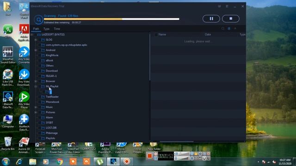Switch to list view icon above the file list
296x166 pixels.
coord(229,29)
